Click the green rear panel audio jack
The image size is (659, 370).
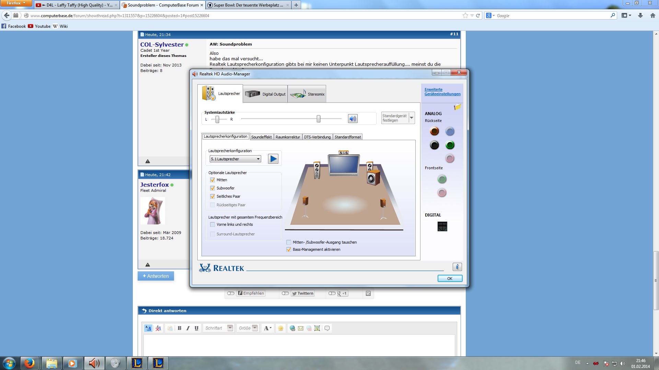tap(450, 145)
